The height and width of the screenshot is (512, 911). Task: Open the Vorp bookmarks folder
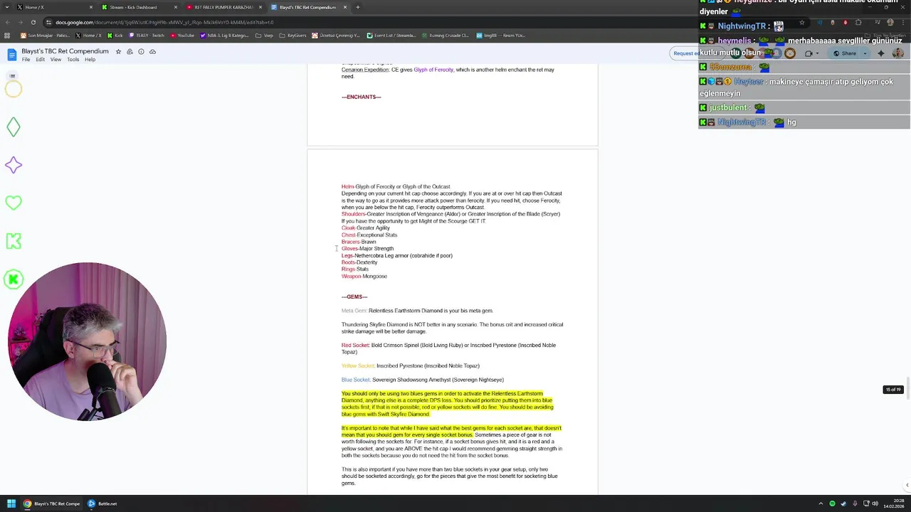tap(264, 36)
